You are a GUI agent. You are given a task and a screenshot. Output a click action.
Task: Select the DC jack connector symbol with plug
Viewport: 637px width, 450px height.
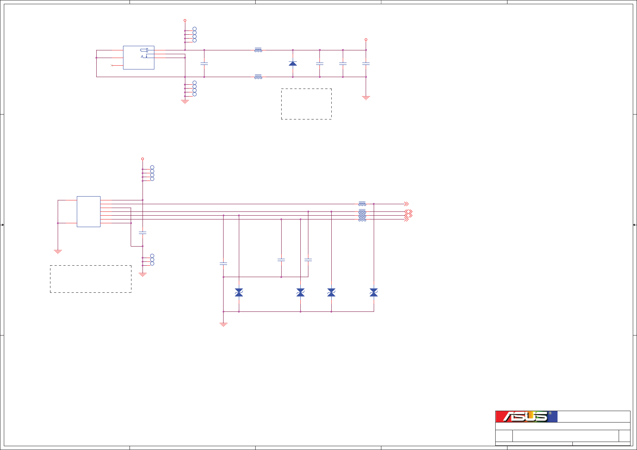[x=139, y=58]
